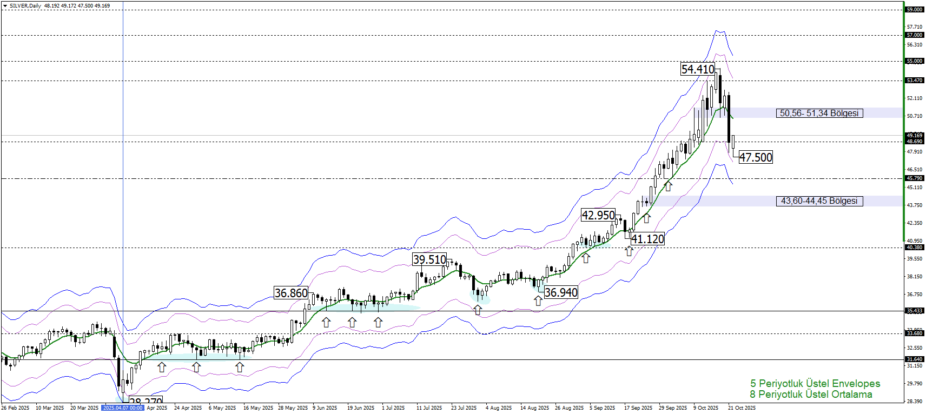Click the 45.790 level tag on price axis
Image resolution: width=926 pixels, height=414 pixels.
point(915,178)
